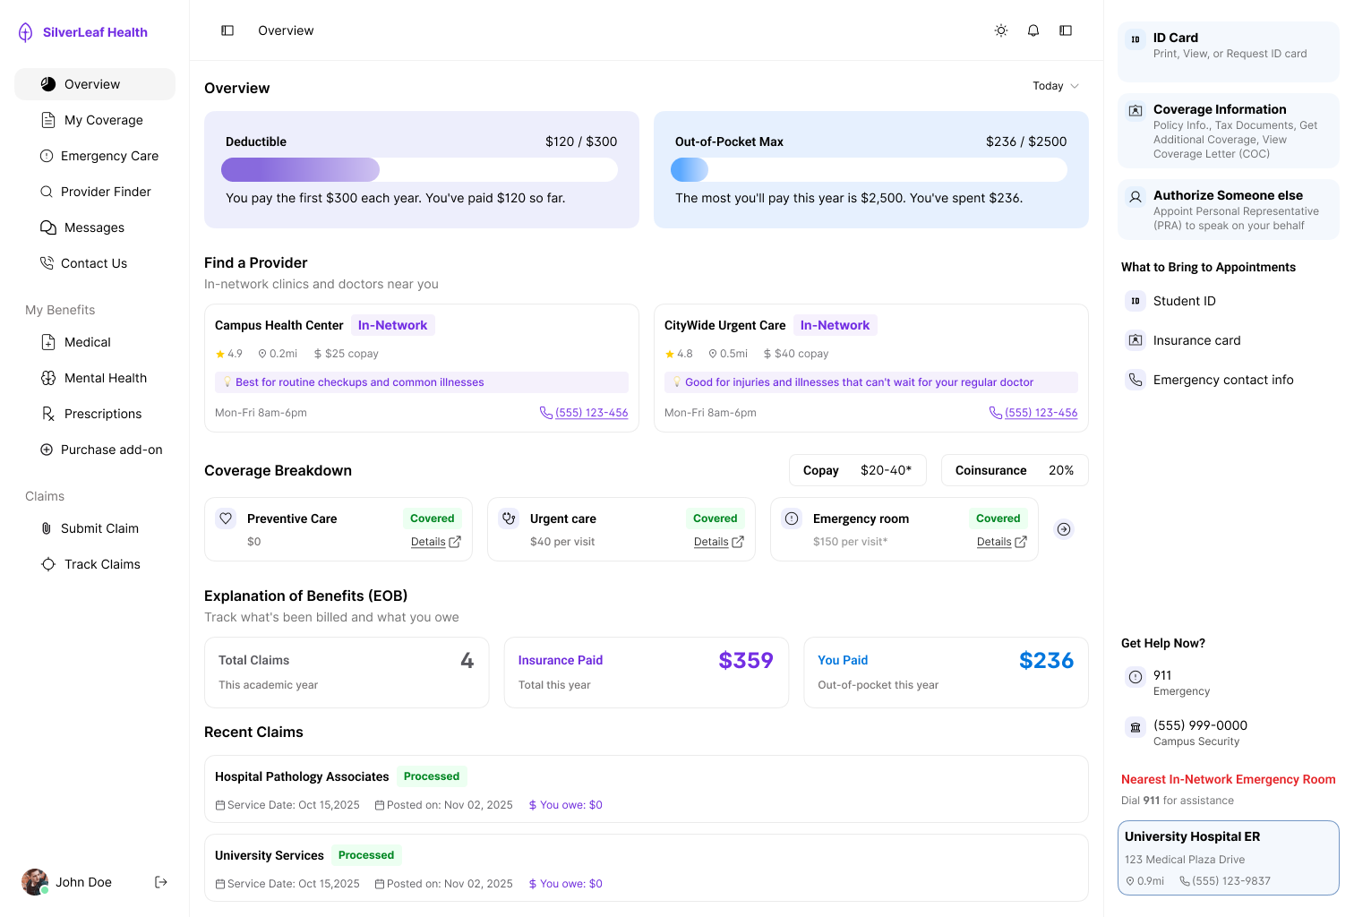Click the phone icon for Campus Health Center

point(545,413)
